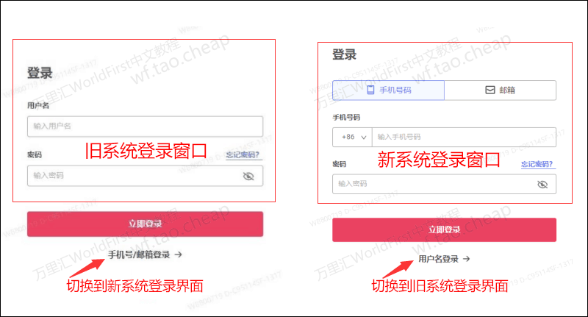588x317 pixels.
Task: Open 忘记密码? link in old login window
Action: 243,154
